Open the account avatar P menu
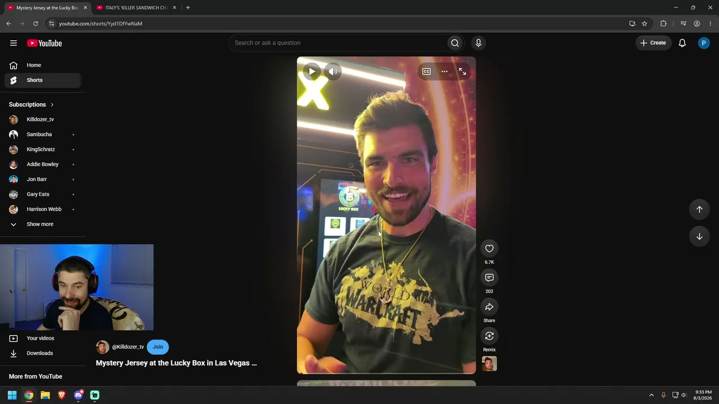The image size is (719, 404). pos(703,43)
